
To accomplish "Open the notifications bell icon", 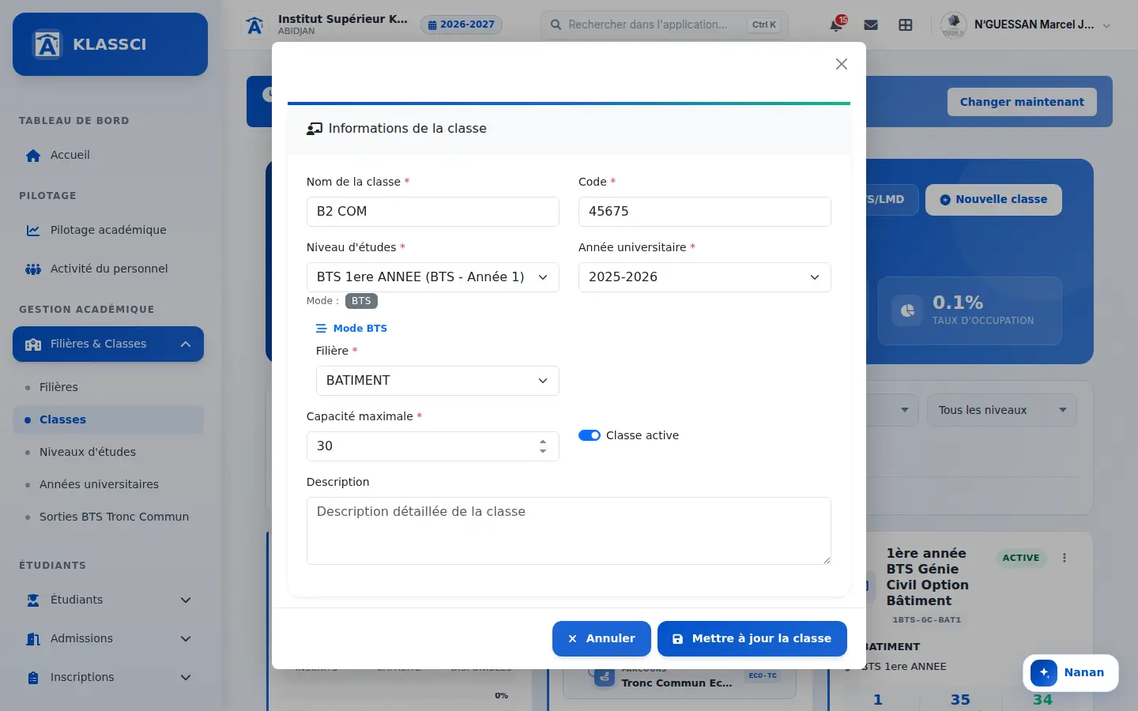I will pos(836,25).
